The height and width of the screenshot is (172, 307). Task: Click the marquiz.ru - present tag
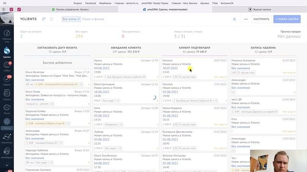[37, 104]
